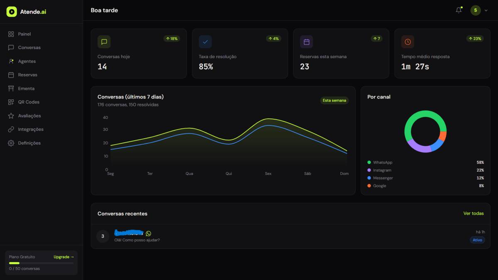
Task: Click the clock icon on Tempo médio resposta card
Action: pyautogui.click(x=408, y=42)
